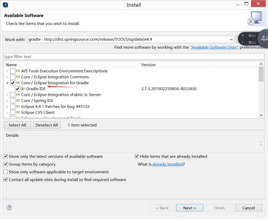Screen dimensions: 268x219
Task: Click the type filter text field
Action: click(x=134, y=56)
